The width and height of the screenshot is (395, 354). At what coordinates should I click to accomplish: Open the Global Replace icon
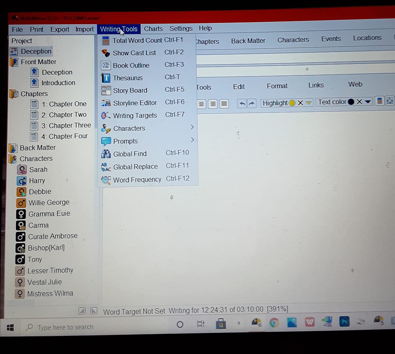pos(106,167)
